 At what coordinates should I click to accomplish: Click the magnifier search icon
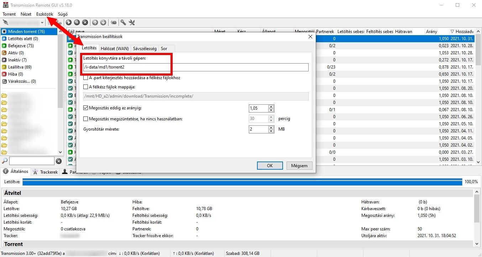[x=5, y=161]
